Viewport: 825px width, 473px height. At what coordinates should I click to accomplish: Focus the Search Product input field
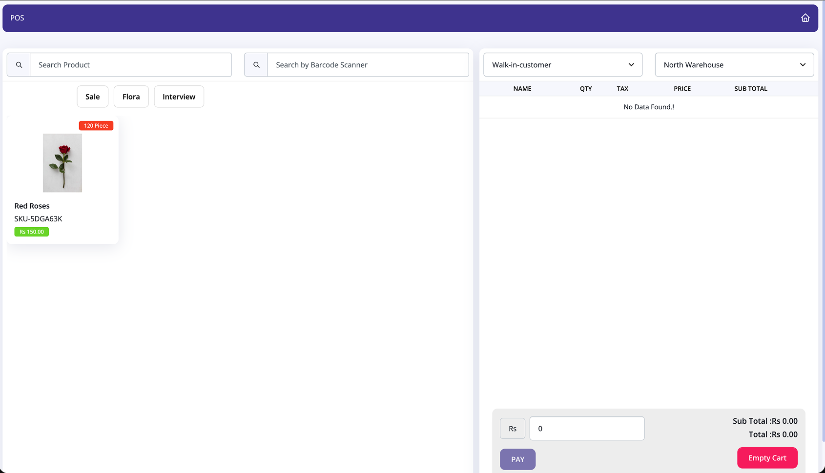click(131, 65)
